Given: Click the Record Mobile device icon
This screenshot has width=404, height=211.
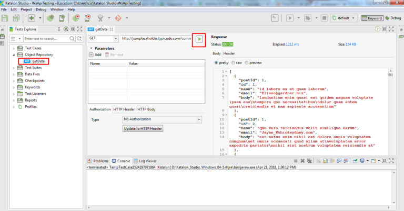Looking at the screenshot, I should pos(88,18).
